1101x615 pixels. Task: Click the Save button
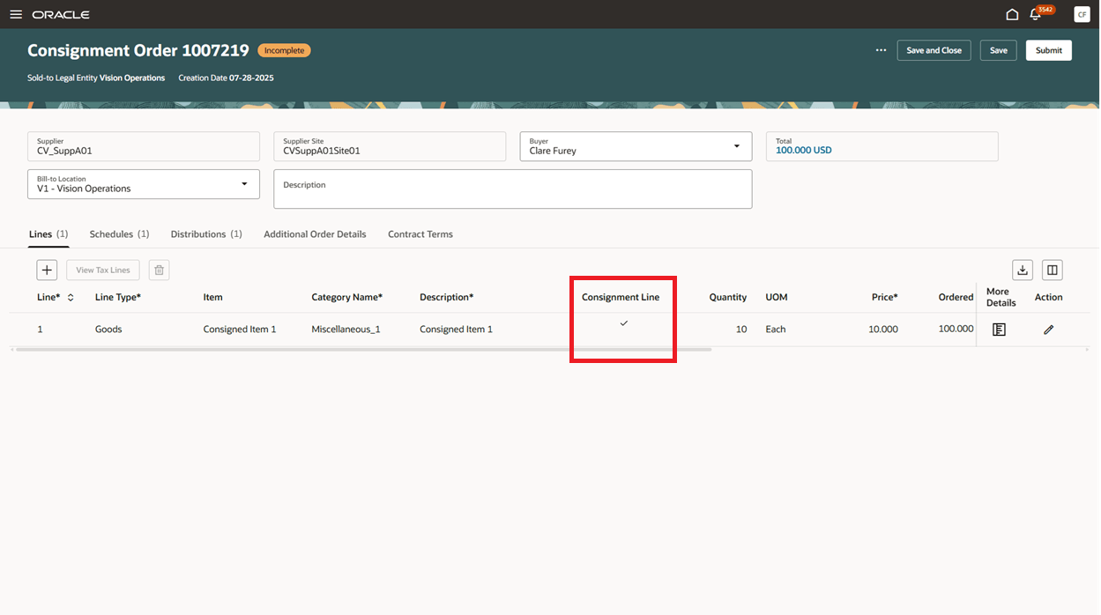tap(999, 50)
